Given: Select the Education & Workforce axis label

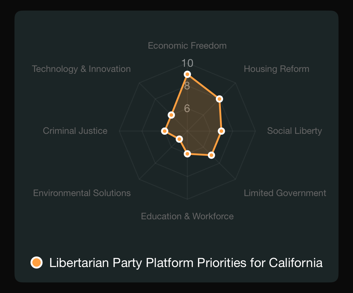Looking at the screenshot, I should pyautogui.click(x=187, y=216).
